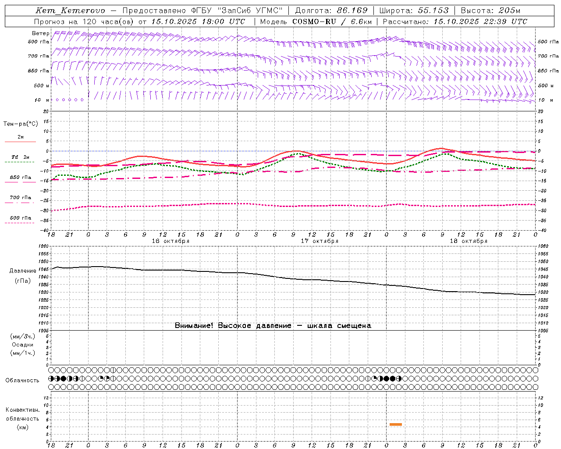The height and width of the screenshot is (449, 561).
Task: Click the 'Конвективн.' convective cloud label
Action: (x=22, y=410)
